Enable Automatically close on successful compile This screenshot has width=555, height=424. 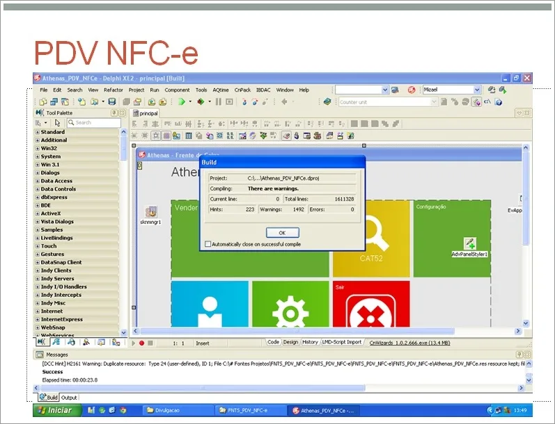pyautogui.click(x=208, y=244)
